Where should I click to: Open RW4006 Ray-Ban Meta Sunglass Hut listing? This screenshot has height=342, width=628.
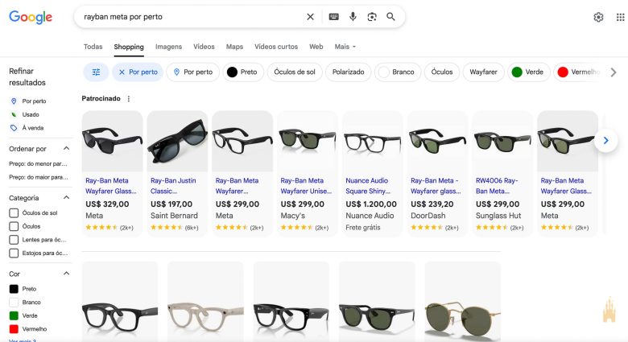click(502, 172)
